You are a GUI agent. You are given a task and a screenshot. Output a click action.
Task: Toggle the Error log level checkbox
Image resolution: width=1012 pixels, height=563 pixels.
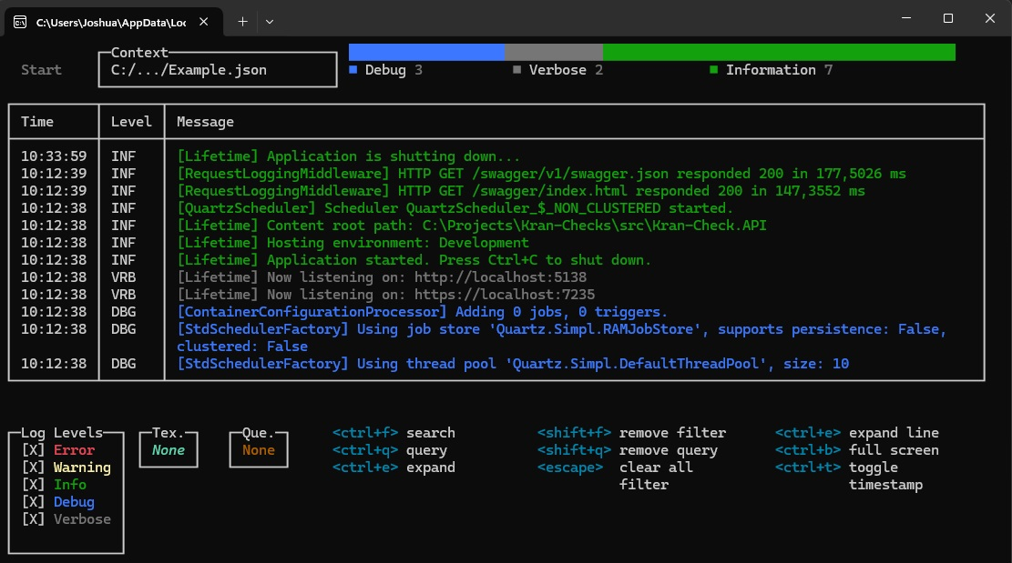(x=33, y=450)
